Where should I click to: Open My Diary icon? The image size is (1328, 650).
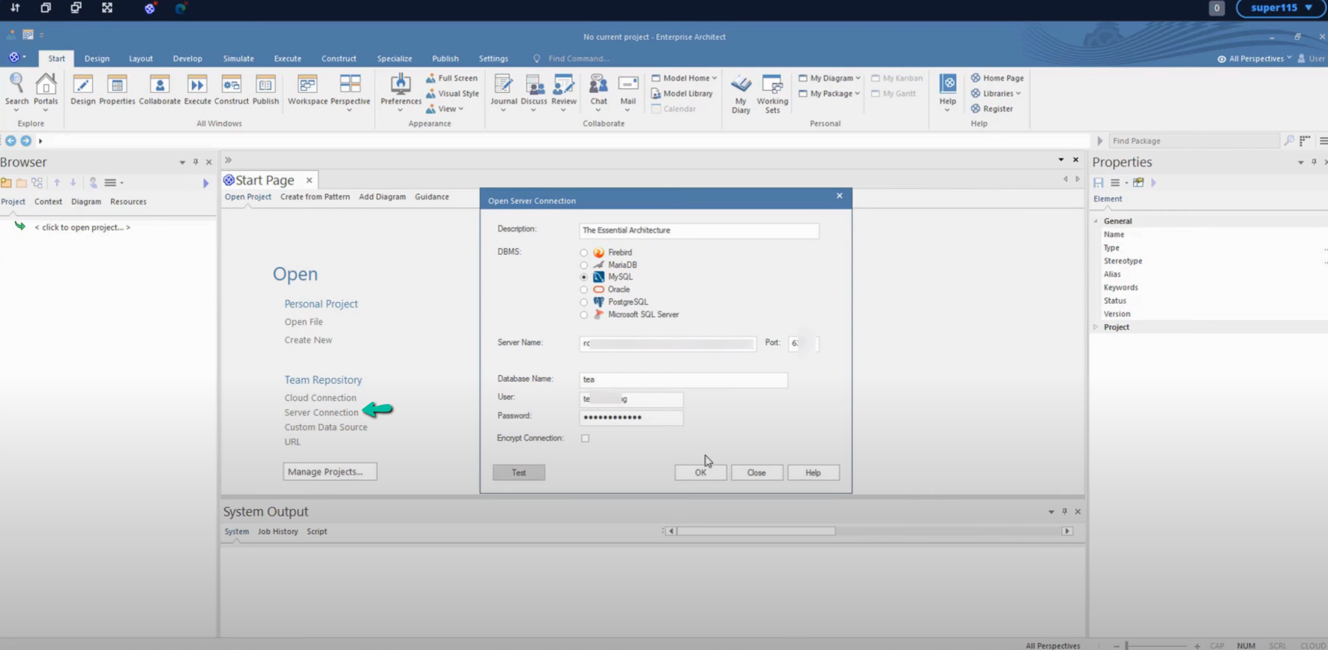(741, 94)
